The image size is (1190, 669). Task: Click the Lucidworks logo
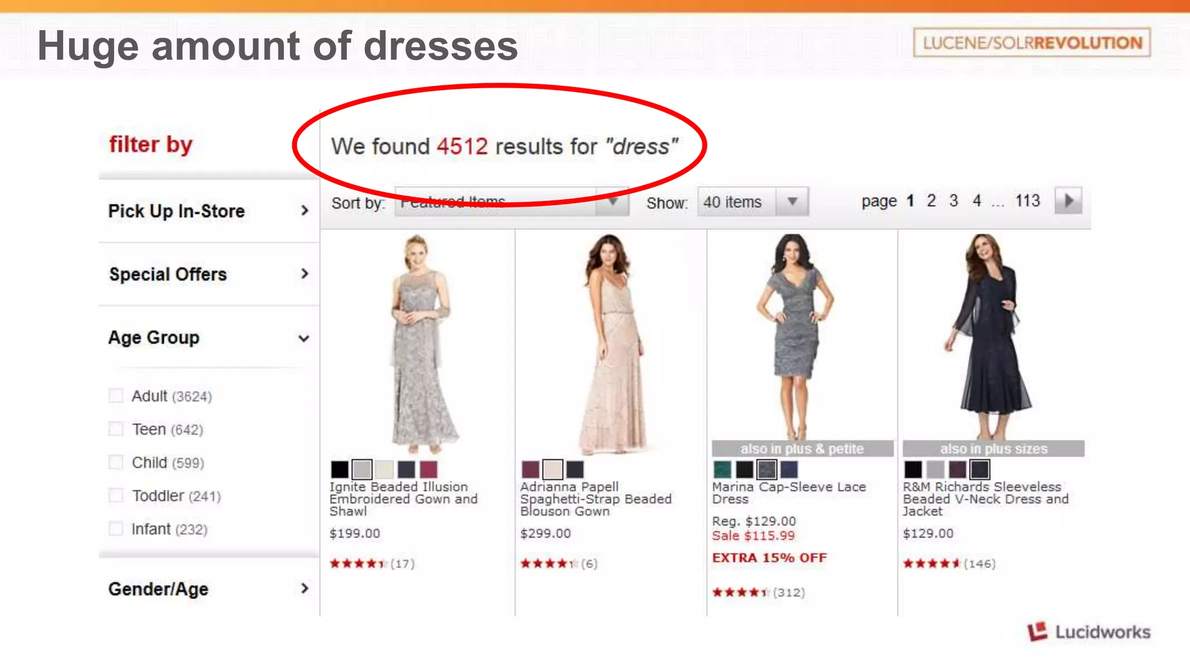pyautogui.click(x=1089, y=632)
